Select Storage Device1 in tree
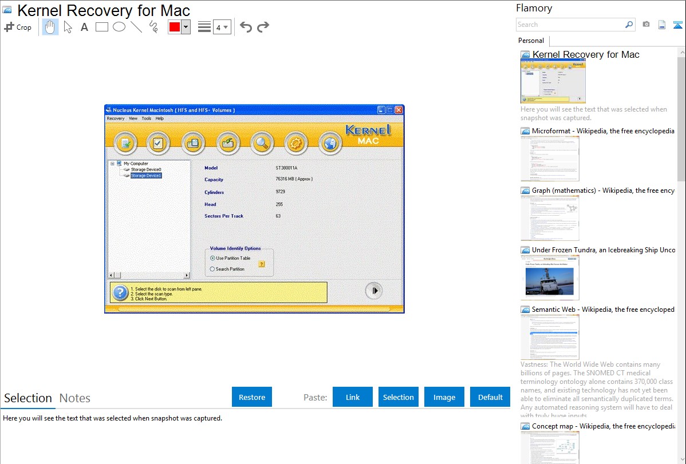The image size is (686, 464). (x=146, y=176)
